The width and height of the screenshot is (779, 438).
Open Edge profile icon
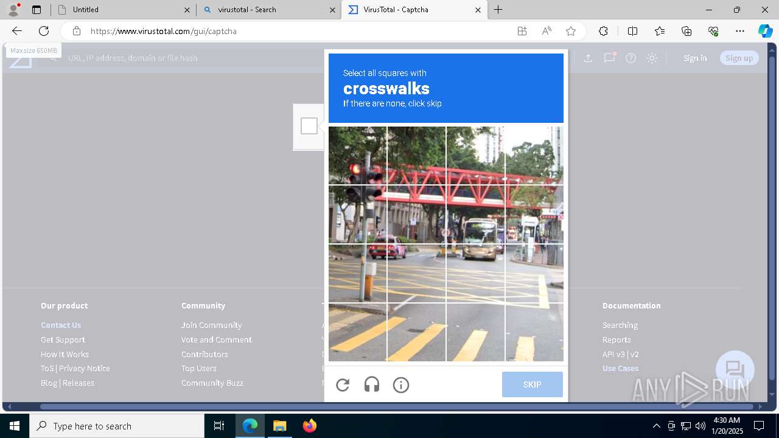coord(13,9)
